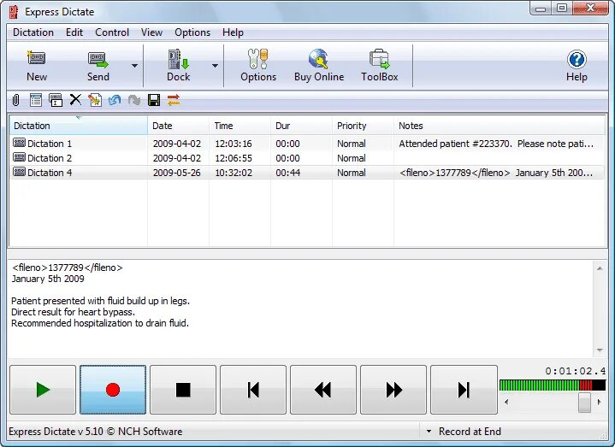Click the Dock toolbar button
Viewport: 615px width, 447px height.
pyautogui.click(x=179, y=66)
